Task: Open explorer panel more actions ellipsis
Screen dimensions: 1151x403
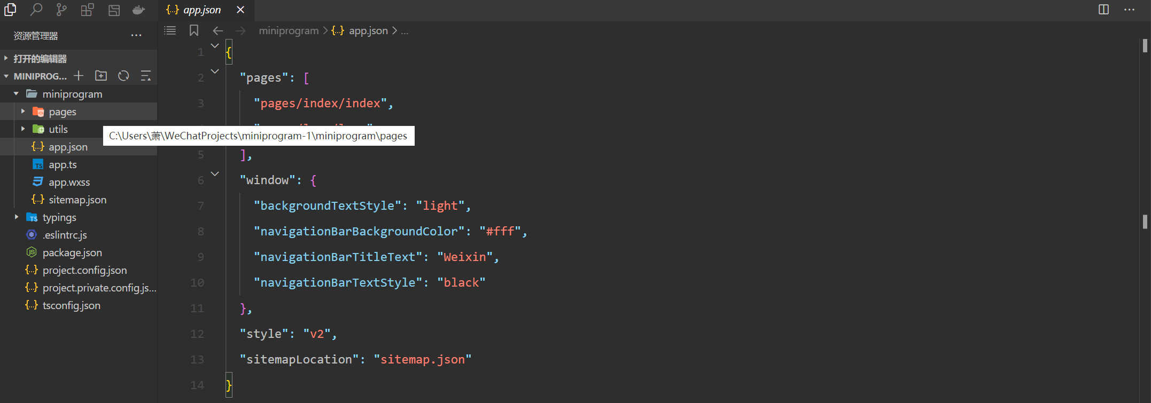Action: click(x=136, y=36)
